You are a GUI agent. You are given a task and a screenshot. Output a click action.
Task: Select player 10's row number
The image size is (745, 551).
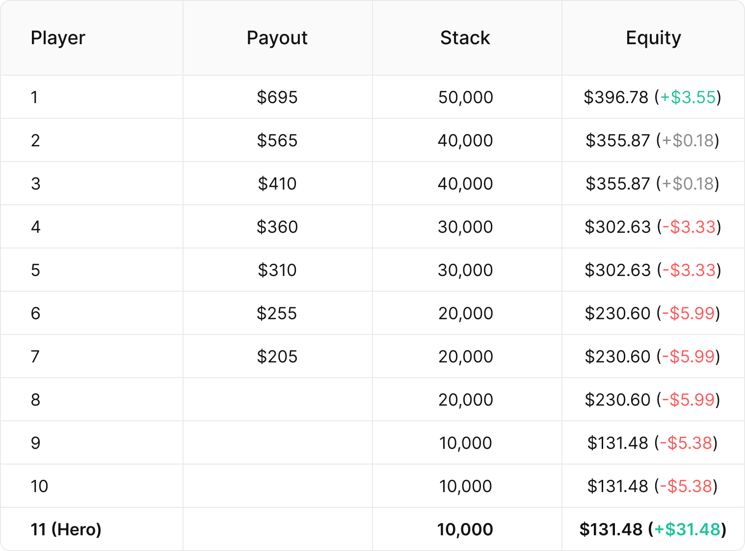pos(39,486)
